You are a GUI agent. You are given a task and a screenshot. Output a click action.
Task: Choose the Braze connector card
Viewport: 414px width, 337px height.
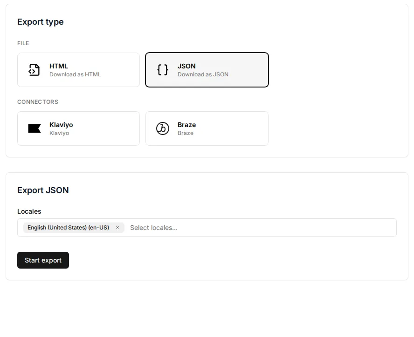click(x=207, y=128)
